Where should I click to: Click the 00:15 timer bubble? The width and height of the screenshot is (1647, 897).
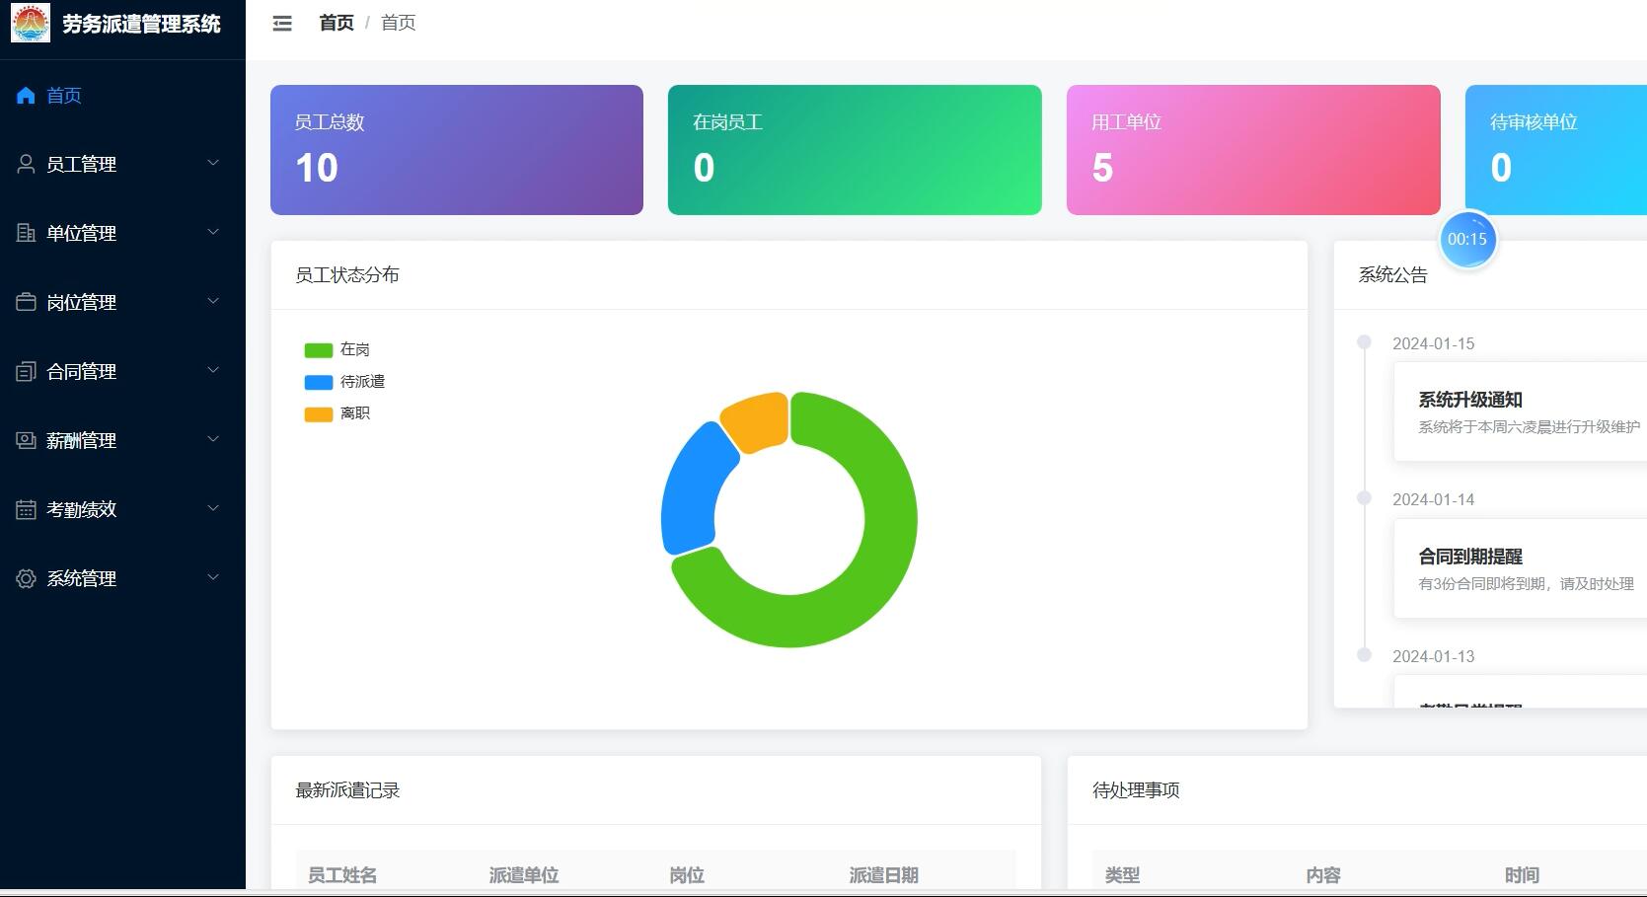(x=1467, y=239)
